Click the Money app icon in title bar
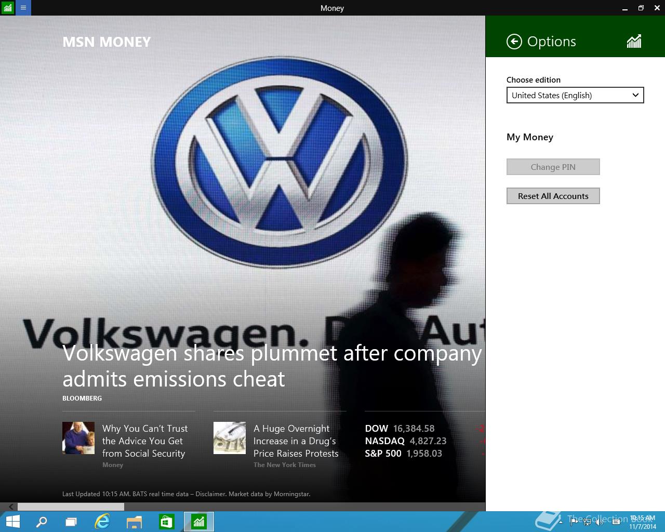The height and width of the screenshot is (532, 665). [x=8, y=8]
